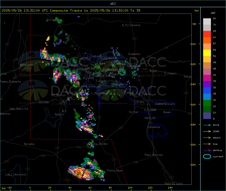Click the C_Española location label
The width and height of the screenshot is (226, 191).
click(108, 58)
